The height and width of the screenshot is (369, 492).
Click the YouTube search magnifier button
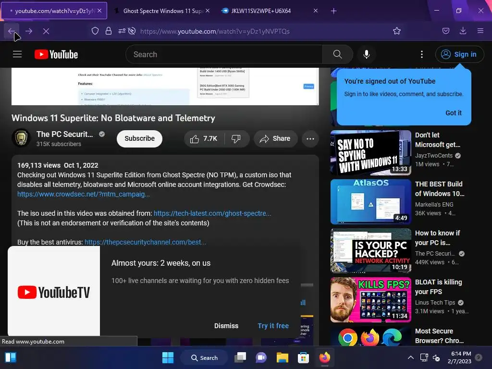point(338,54)
